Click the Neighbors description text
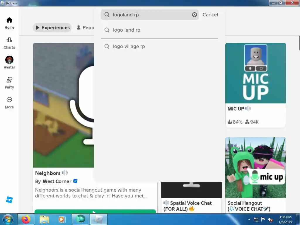The image size is (300, 225). tap(91, 193)
